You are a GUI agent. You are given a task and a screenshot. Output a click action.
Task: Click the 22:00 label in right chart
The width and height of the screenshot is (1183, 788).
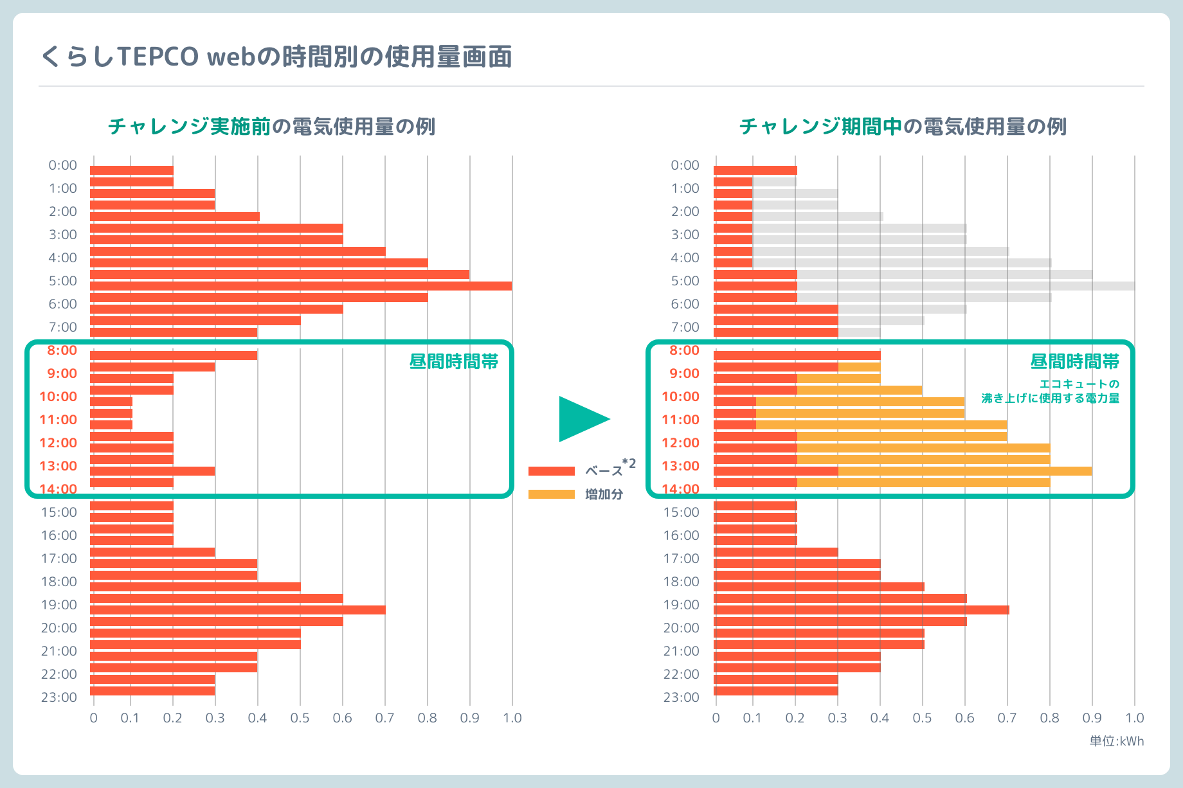(x=681, y=674)
